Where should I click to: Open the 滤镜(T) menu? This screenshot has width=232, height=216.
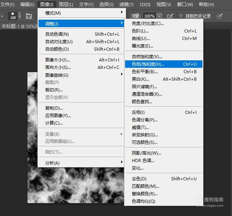(x=127, y=5)
